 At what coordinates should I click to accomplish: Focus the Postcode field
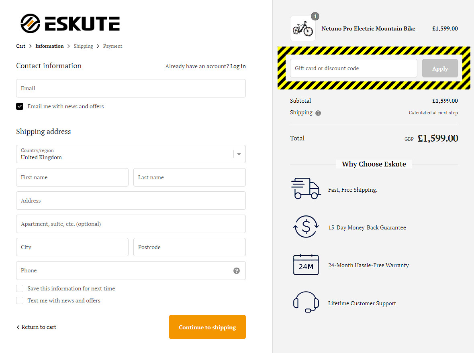click(190, 247)
